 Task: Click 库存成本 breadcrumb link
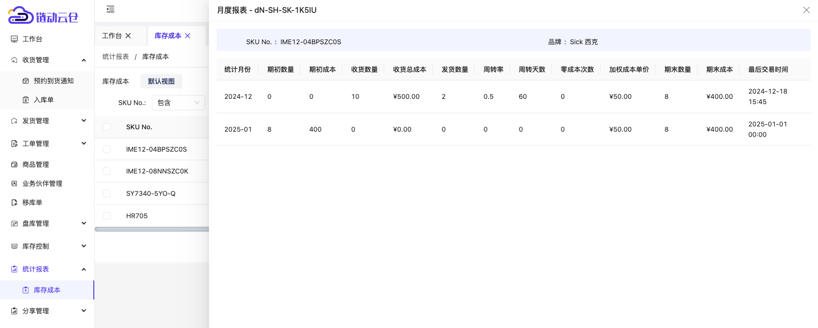155,57
